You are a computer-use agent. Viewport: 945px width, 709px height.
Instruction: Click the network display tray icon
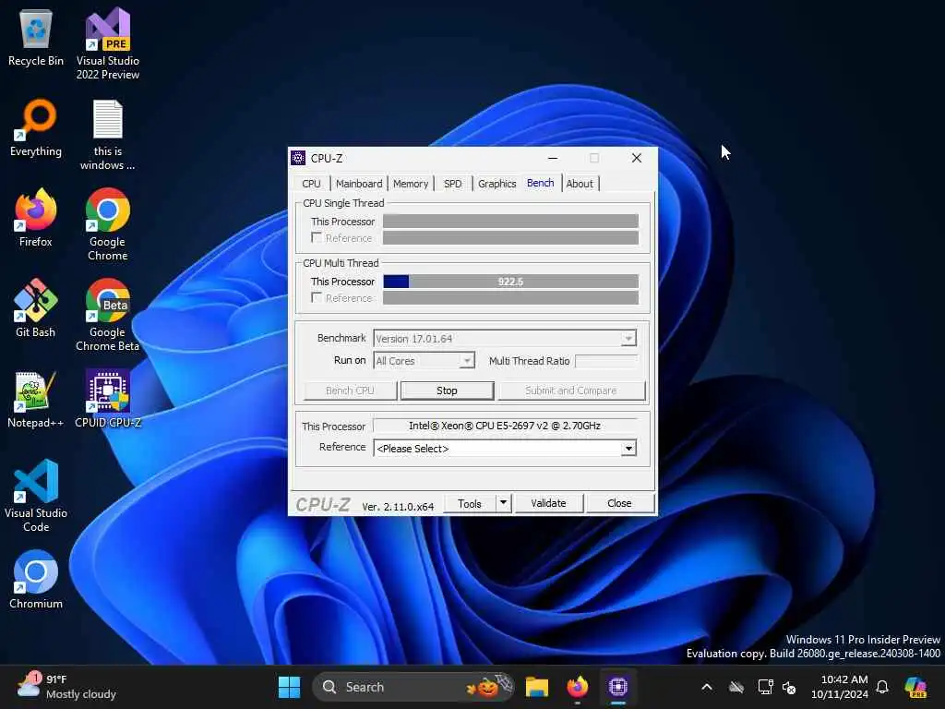click(x=765, y=687)
